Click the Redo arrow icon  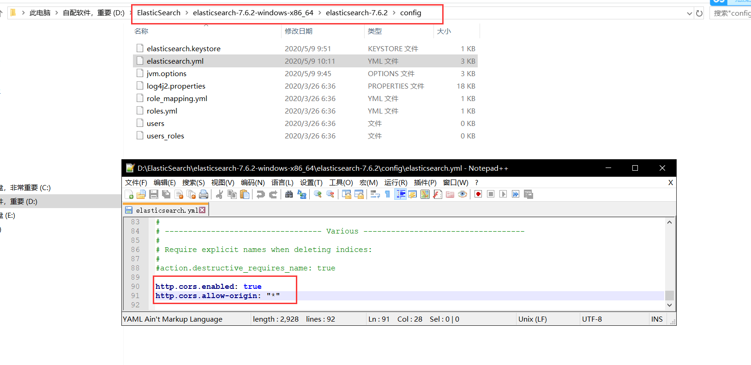(273, 194)
